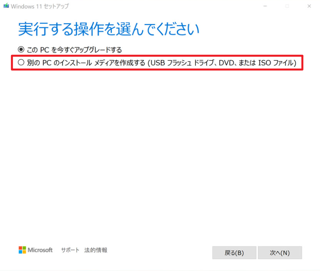Open the 法的情報 link
320x271 pixels.
96,250
